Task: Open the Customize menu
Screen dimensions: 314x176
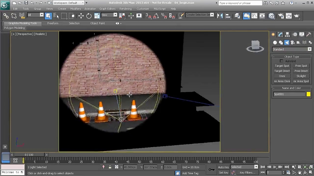Action: coord(143,9)
